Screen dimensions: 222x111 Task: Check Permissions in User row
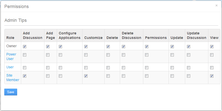(x=147, y=68)
